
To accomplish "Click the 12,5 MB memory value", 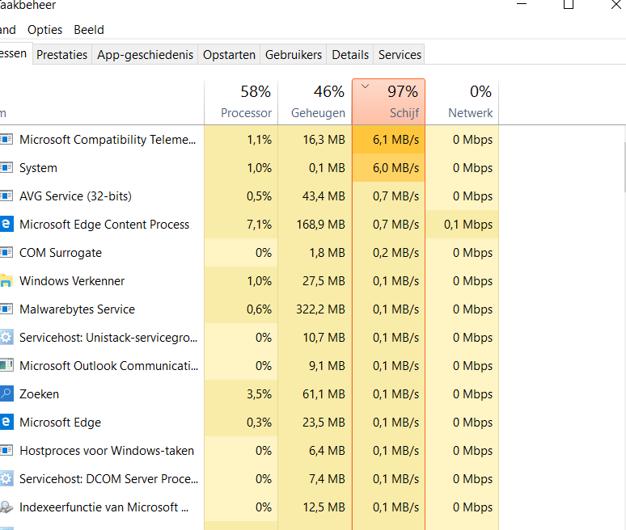I will point(324,507).
